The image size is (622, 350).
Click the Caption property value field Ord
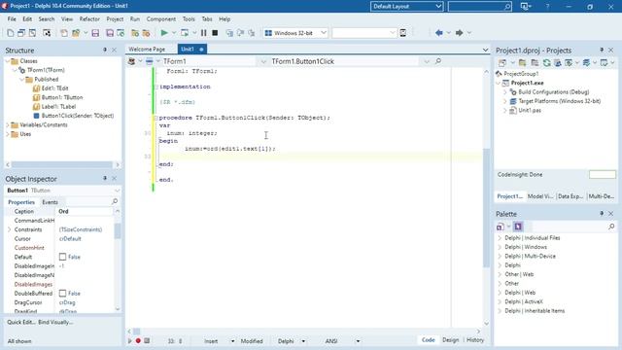[85, 212]
